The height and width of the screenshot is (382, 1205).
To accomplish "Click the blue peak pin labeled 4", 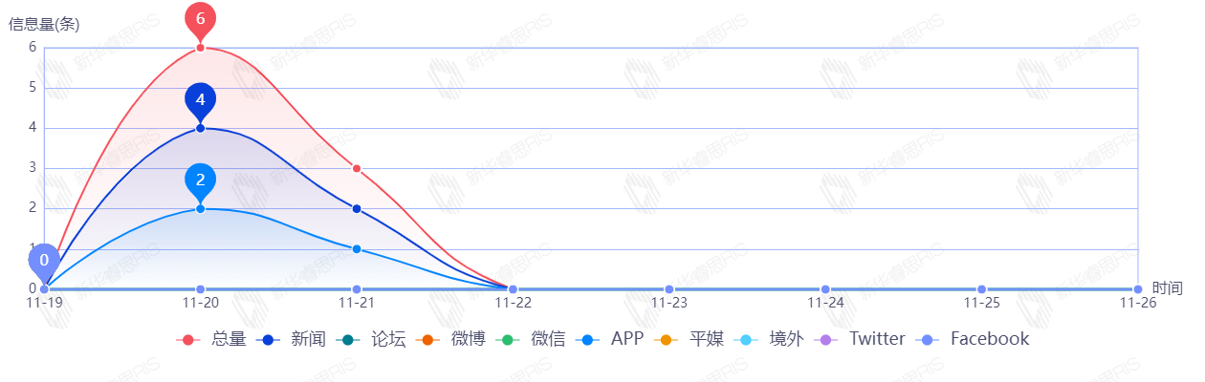I will tap(200, 99).
